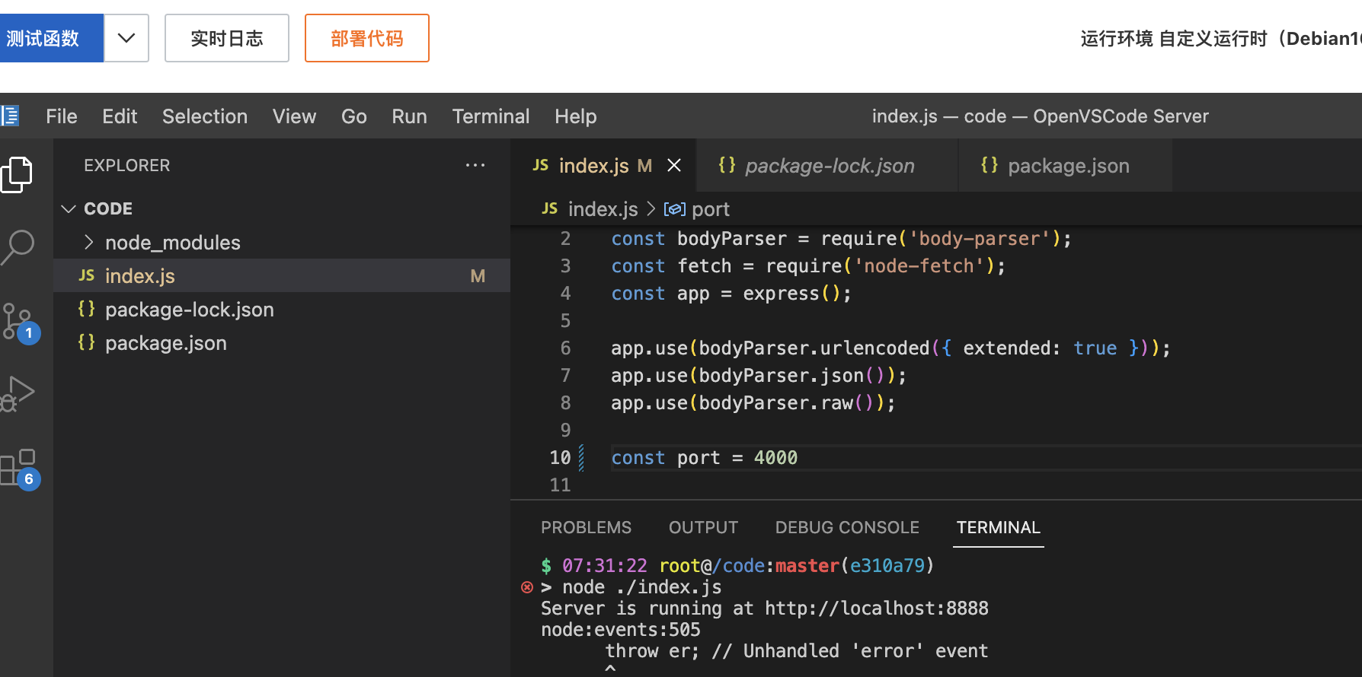
Task: Expand the node_modules folder
Action: coord(88,242)
